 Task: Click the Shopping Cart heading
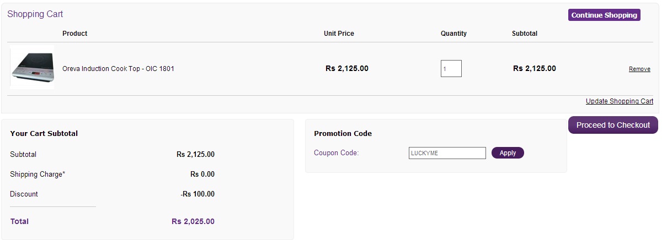click(35, 14)
